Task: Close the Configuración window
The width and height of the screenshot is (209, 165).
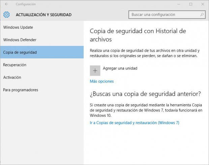Action: [x=203, y=4]
